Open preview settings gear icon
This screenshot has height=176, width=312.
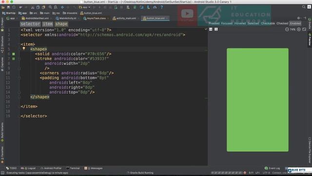(x=298, y=18)
